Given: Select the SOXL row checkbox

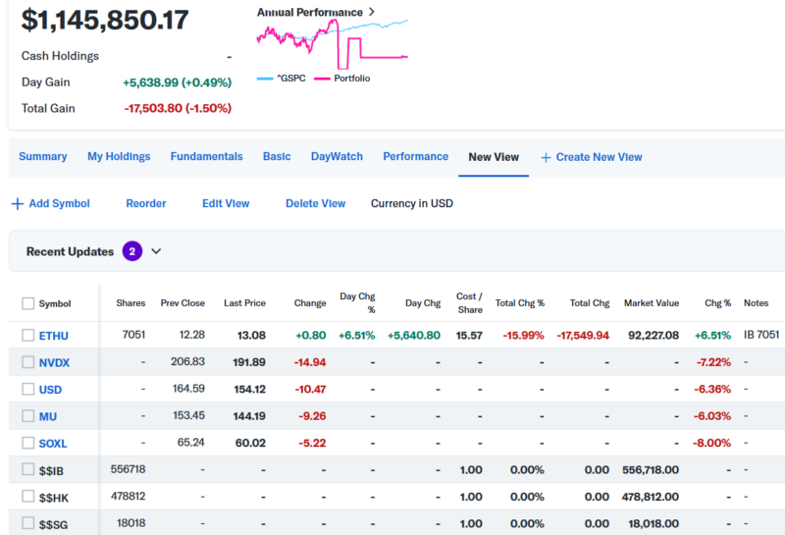Looking at the screenshot, I should tap(27, 443).
